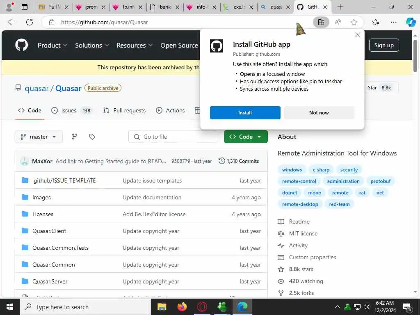420x315 pixels.
Task: Click the Go to file search field
Action: coord(173,137)
